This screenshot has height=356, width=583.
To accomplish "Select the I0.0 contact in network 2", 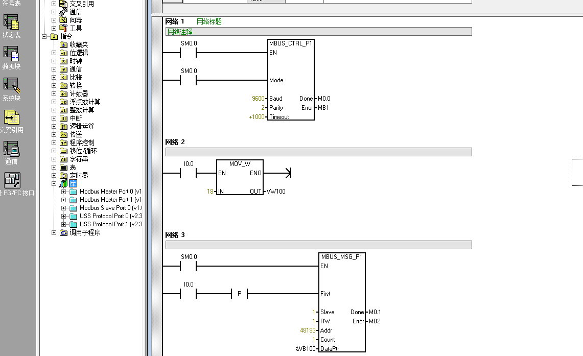I will pyautogui.click(x=189, y=173).
